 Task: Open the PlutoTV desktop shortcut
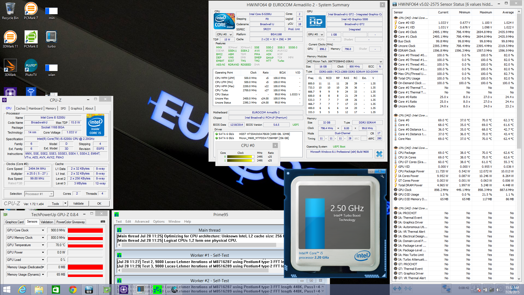coord(31,68)
